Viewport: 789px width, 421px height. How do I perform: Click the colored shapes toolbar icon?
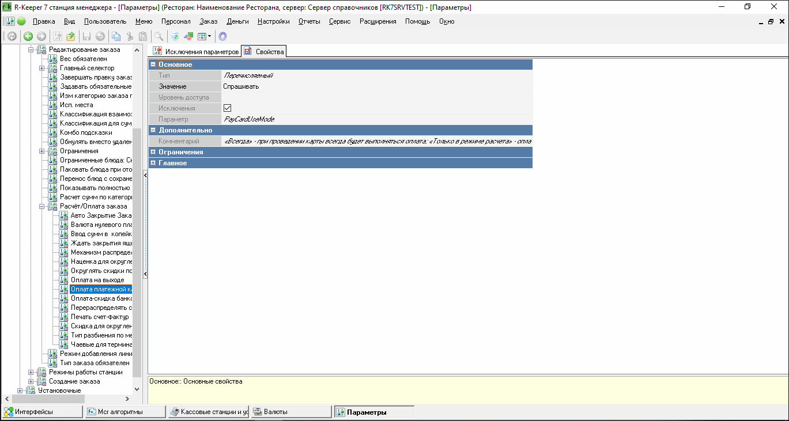coord(188,36)
